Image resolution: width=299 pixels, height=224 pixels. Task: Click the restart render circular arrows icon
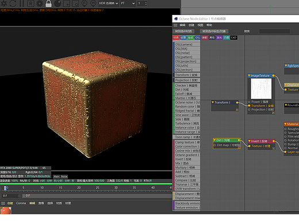(13, 3)
